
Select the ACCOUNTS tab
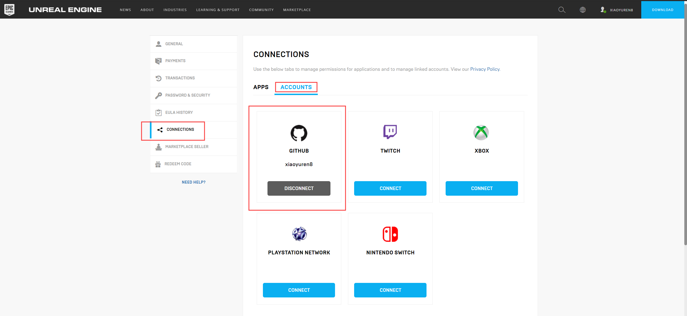[x=296, y=87]
